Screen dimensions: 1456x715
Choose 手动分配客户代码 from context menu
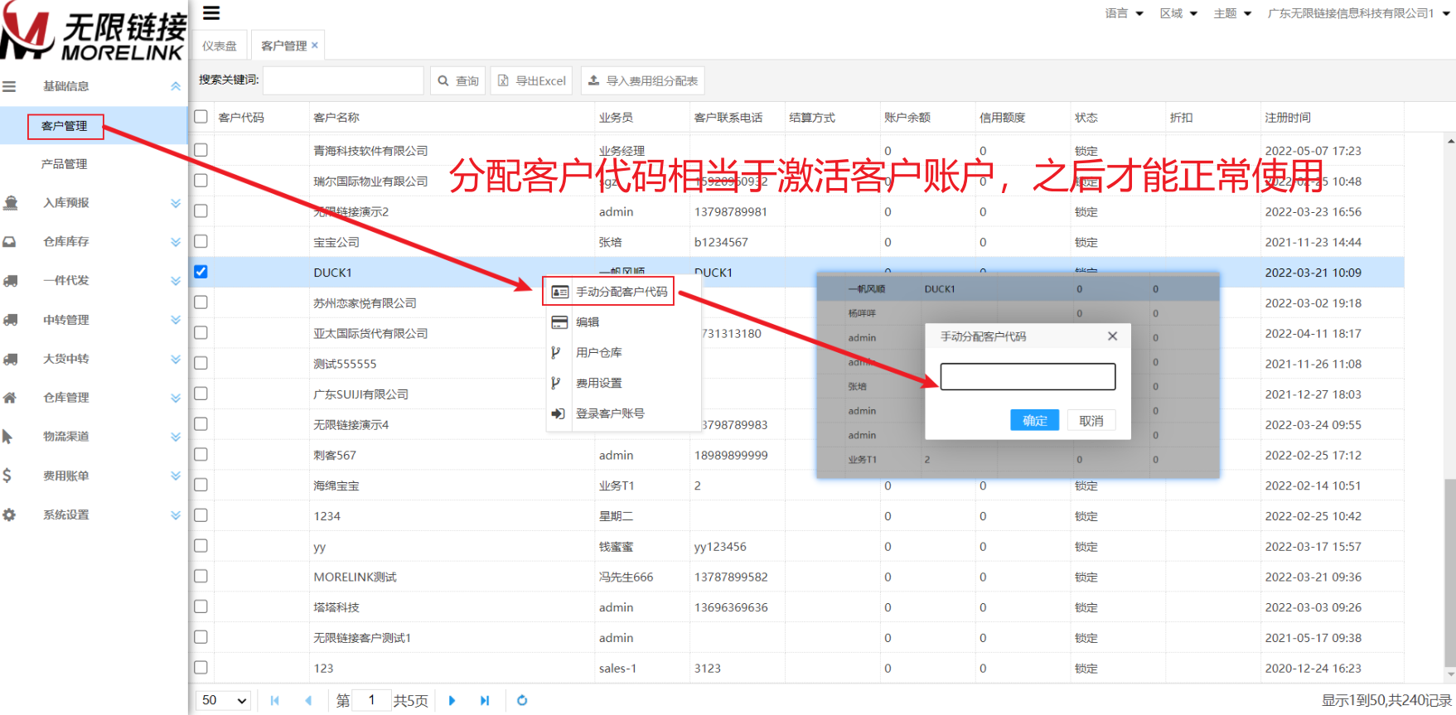(x=609, y=292)
